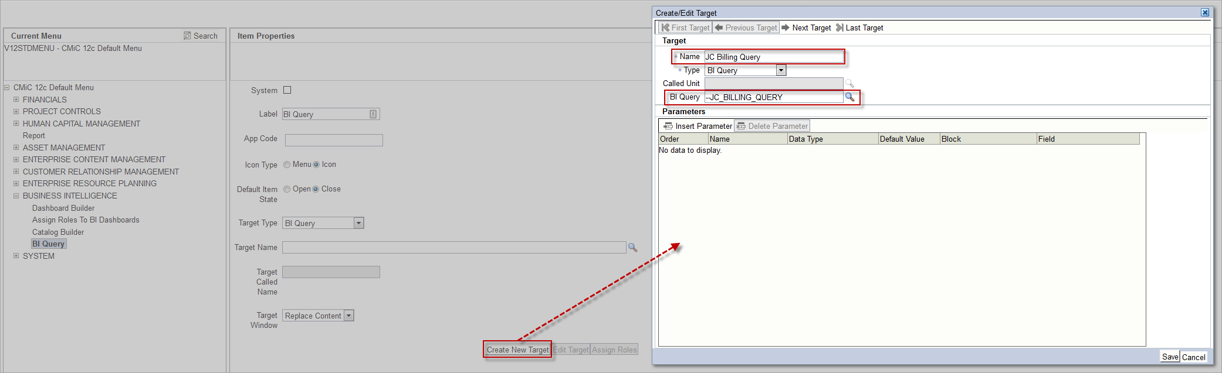1222x373 pixels.
Task: Click the Target Name input field
Action: coord(454,248)
